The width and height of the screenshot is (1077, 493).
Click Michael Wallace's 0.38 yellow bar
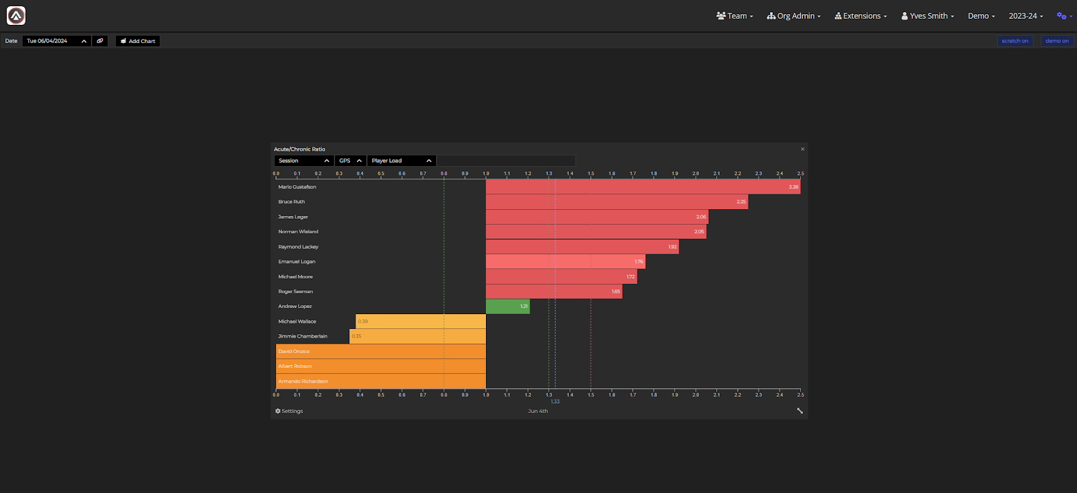[421, 321]
